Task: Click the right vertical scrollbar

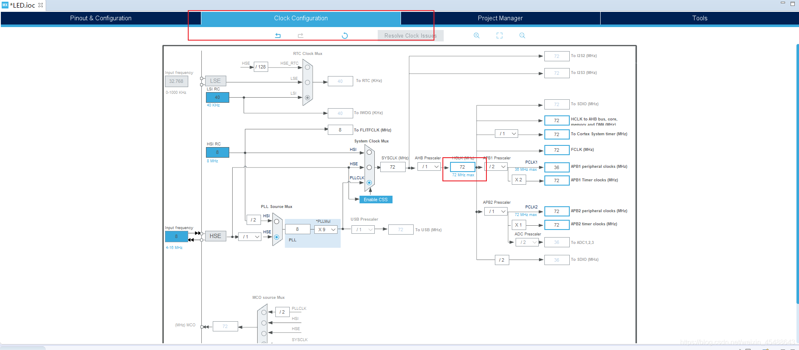Action: point(797,173)
